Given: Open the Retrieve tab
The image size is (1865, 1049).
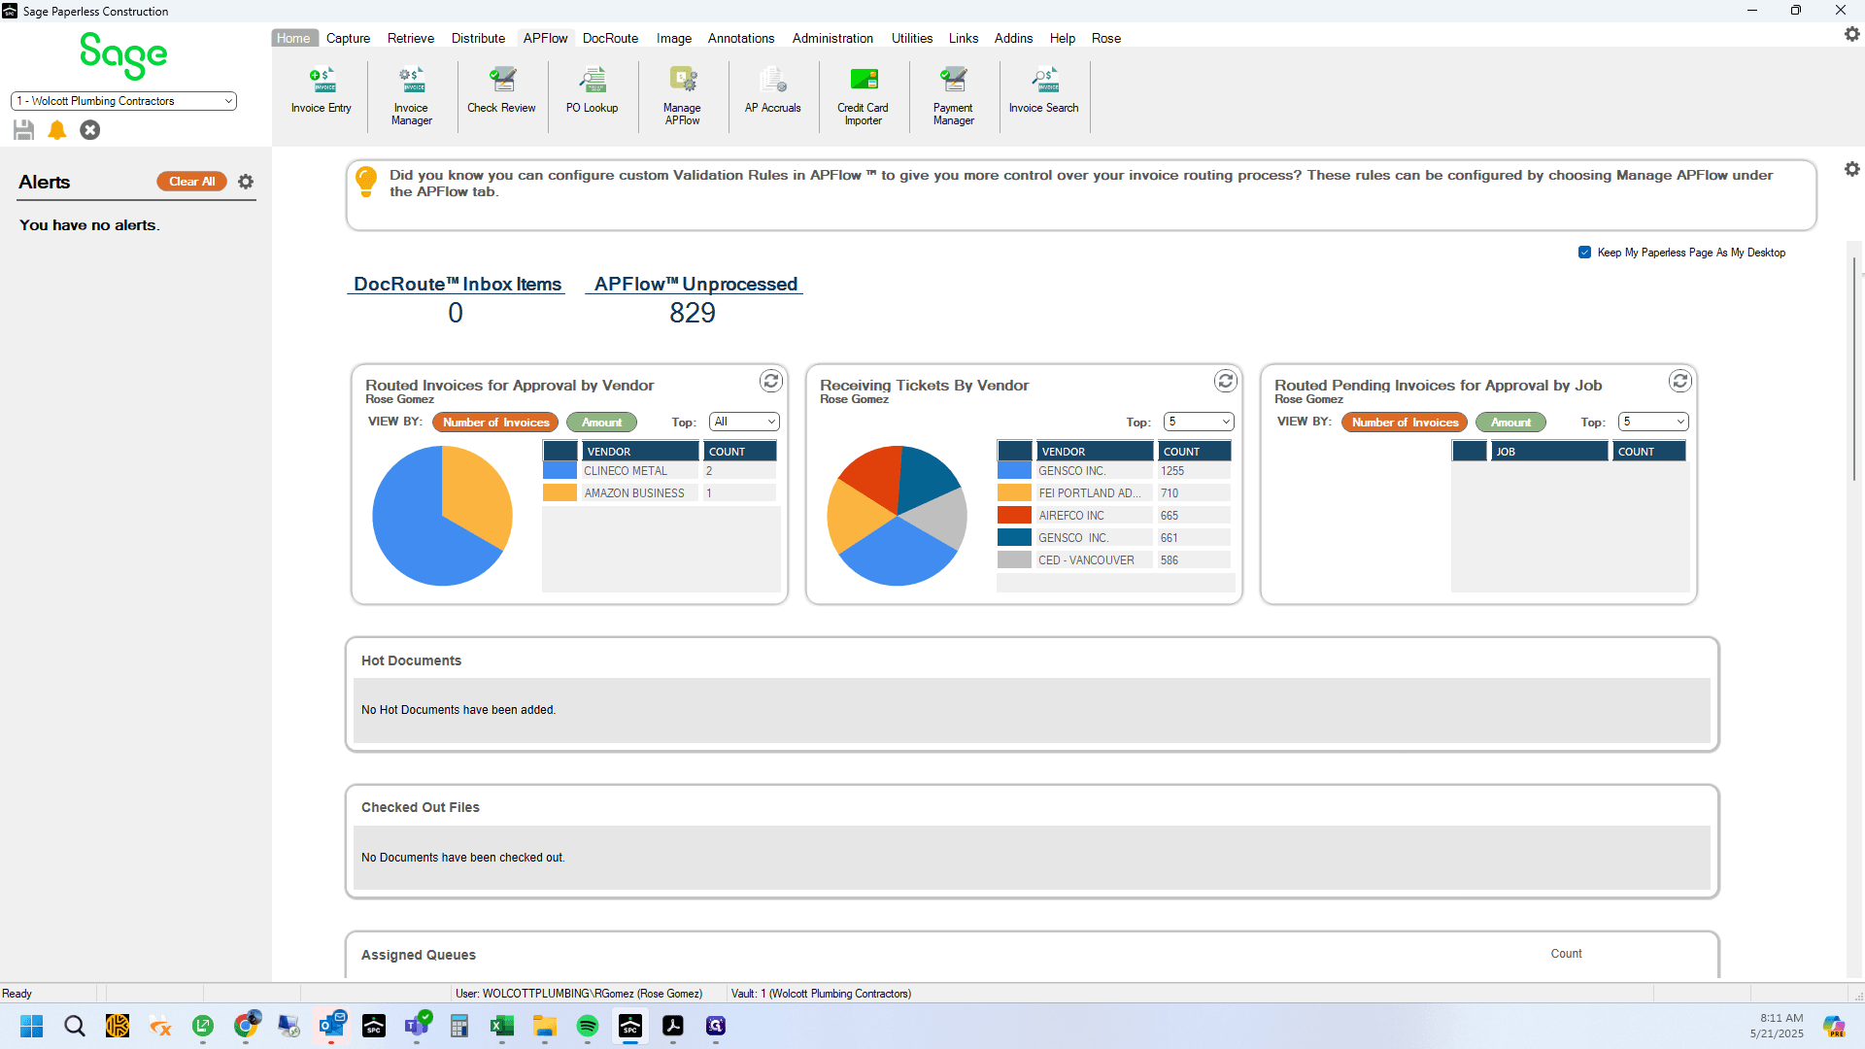Looking at the screenshot, I should [x=411, y=39].
